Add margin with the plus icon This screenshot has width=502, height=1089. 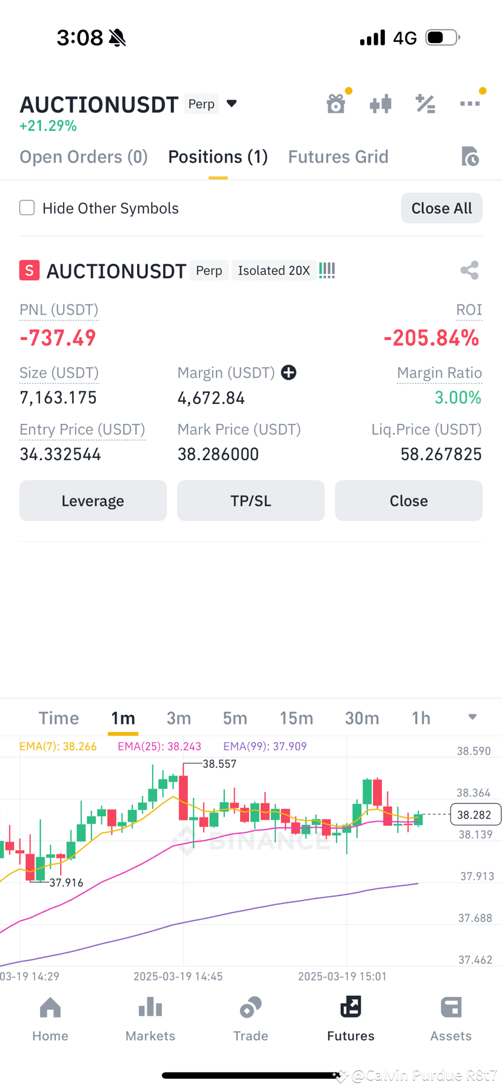click(x=289, y=372)
